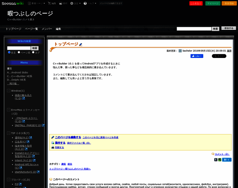Viewport: 238px width, 188px height.
Task: Open メンバー in navigation bar
Action: tap(47, 29)
